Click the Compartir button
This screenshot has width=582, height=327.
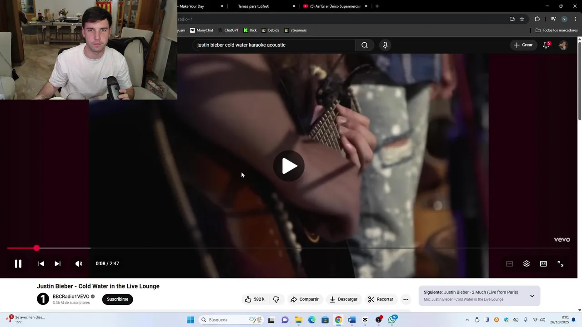tap(305, 299)
